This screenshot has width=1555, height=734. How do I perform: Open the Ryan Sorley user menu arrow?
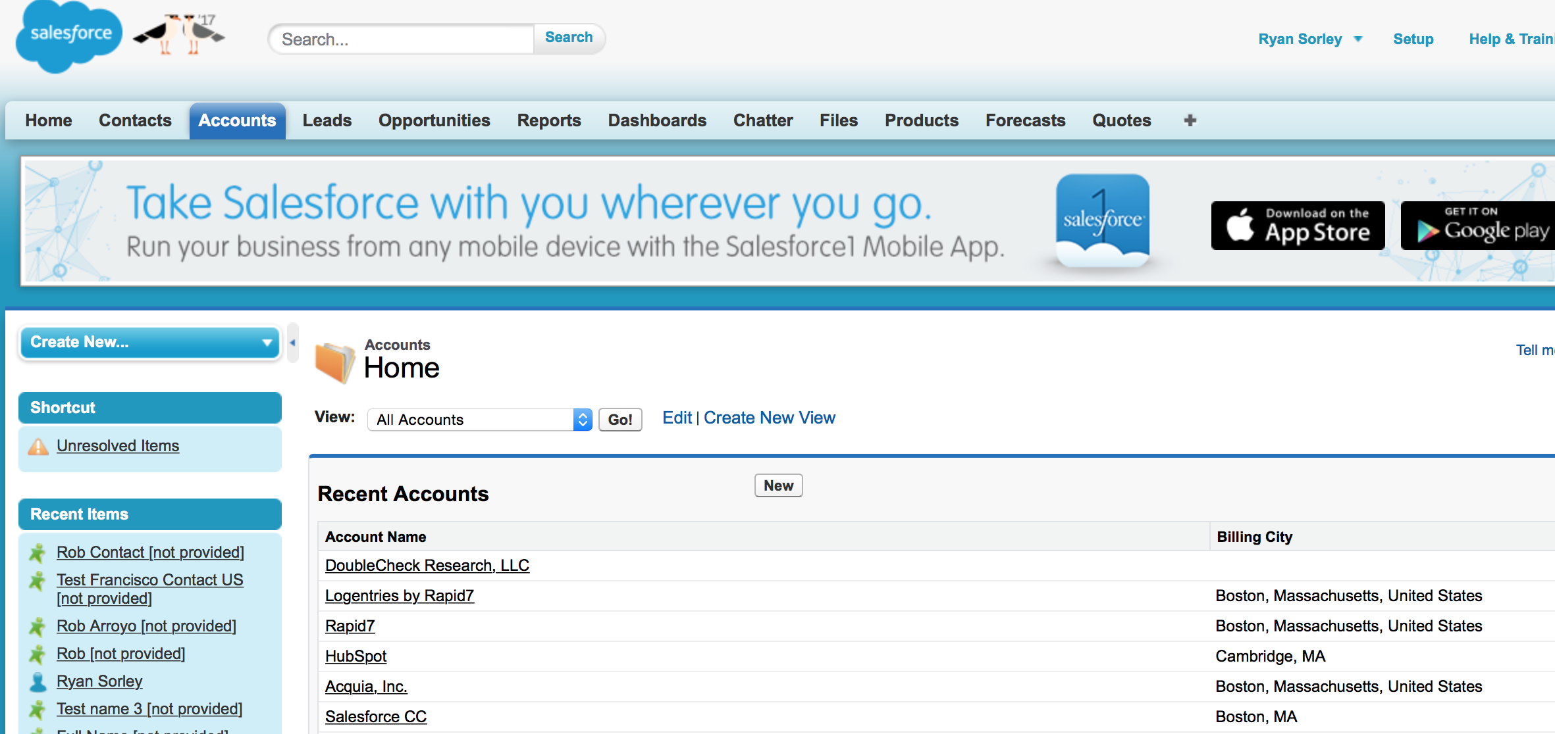point(1357,39)
